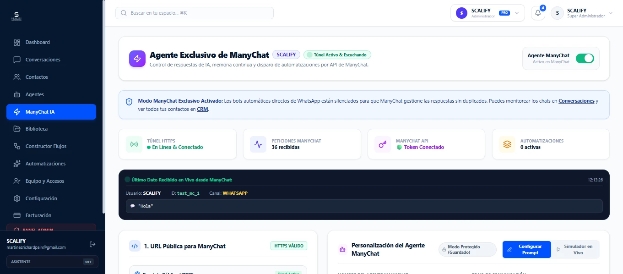Viewport: 623px width, 274px height.
Task: Click the Agentes robot icon
Action: [x=17, y=94]
